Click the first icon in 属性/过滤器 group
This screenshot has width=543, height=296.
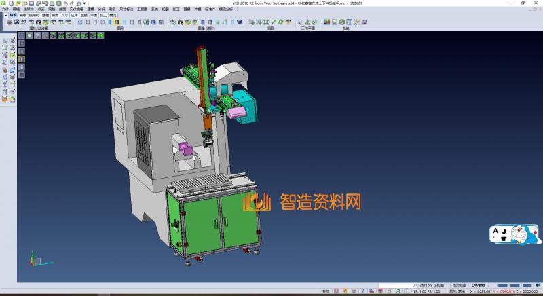click(x=9, y=22)
